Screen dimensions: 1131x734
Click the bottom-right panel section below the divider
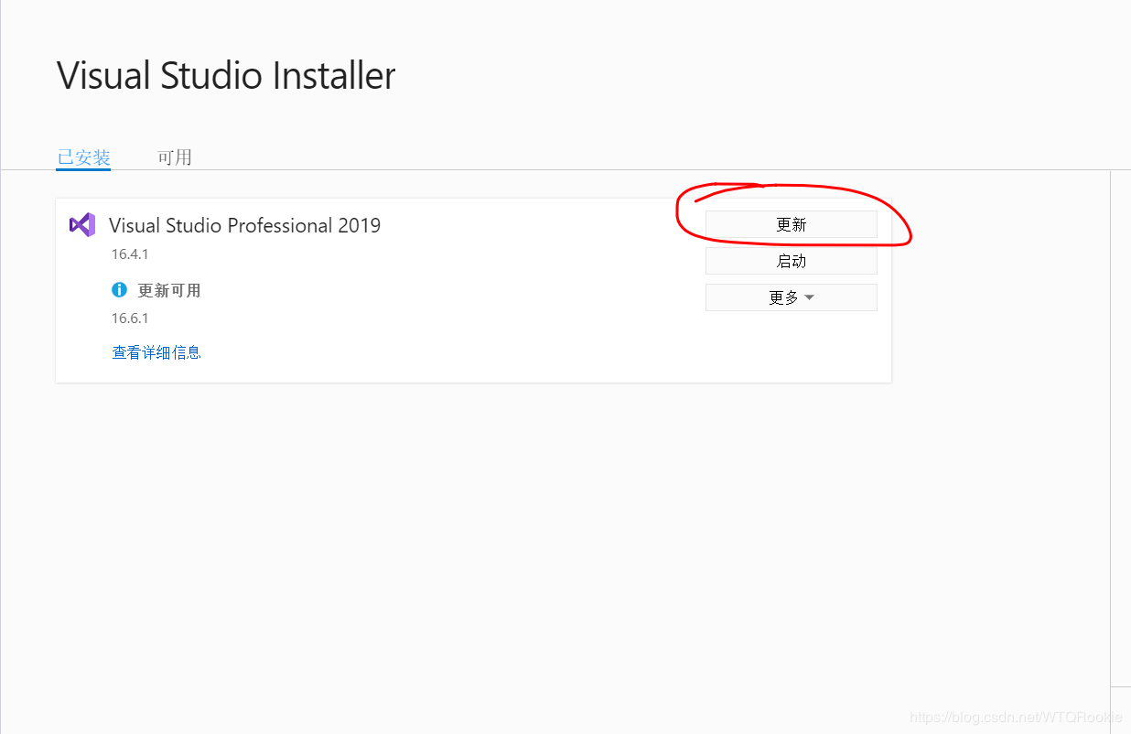pos(1120,709)
